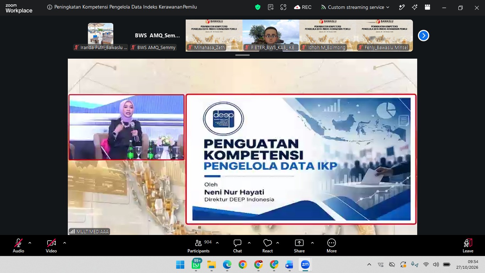Click the gallery strip collapse handle

(243, 55)
